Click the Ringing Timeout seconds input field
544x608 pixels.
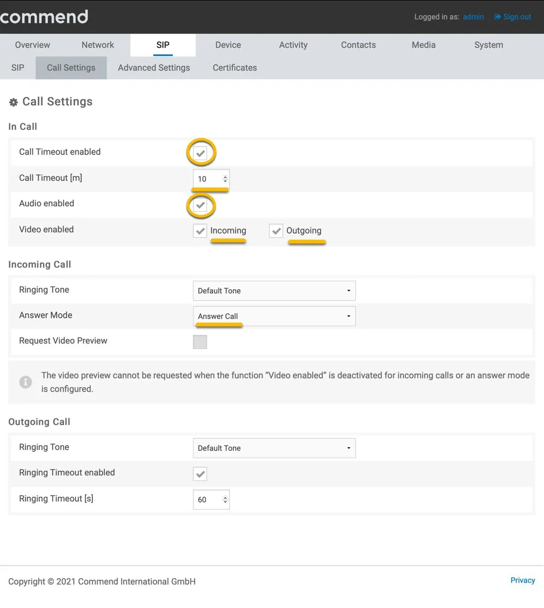(211, 500)
